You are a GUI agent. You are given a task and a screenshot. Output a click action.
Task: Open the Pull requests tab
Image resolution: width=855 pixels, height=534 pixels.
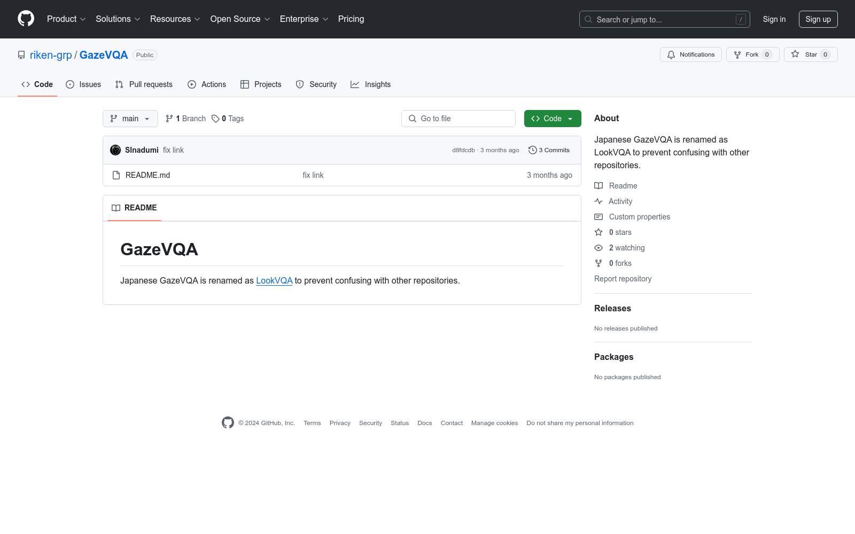click(x=144, y=84)
